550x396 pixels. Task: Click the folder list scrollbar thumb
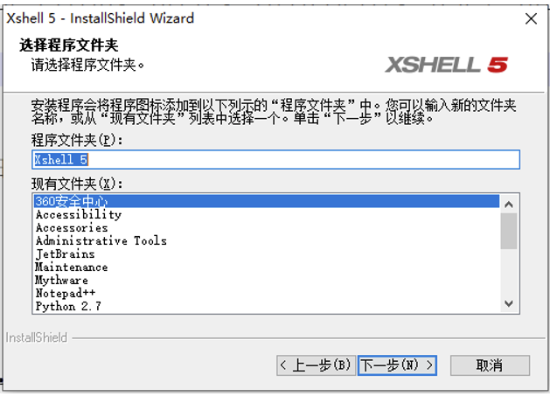pos(509,231)
